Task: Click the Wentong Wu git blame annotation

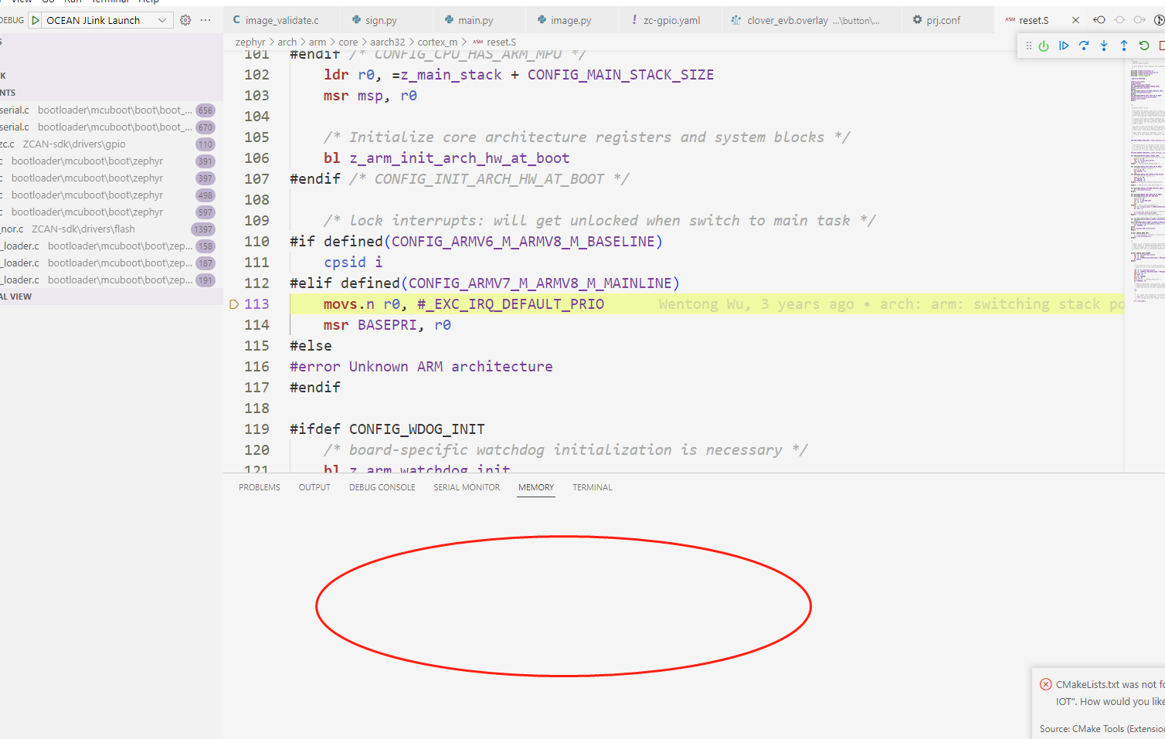Action: coord(892,304)
